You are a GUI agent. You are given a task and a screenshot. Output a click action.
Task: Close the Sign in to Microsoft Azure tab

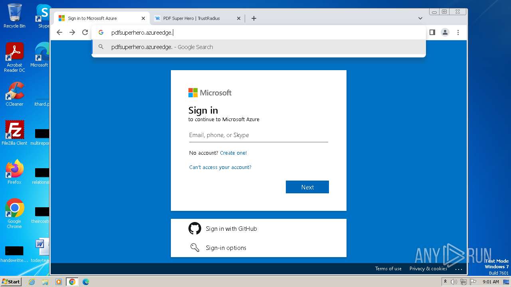click(143, 18)
